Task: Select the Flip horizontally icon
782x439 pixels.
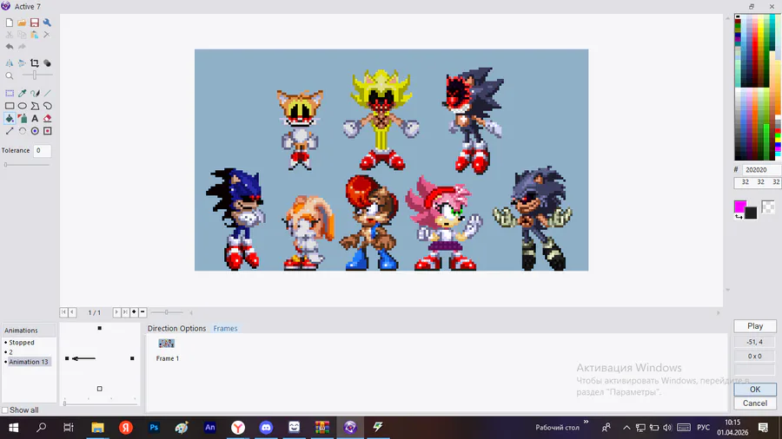Action: (x=10, y=63)
